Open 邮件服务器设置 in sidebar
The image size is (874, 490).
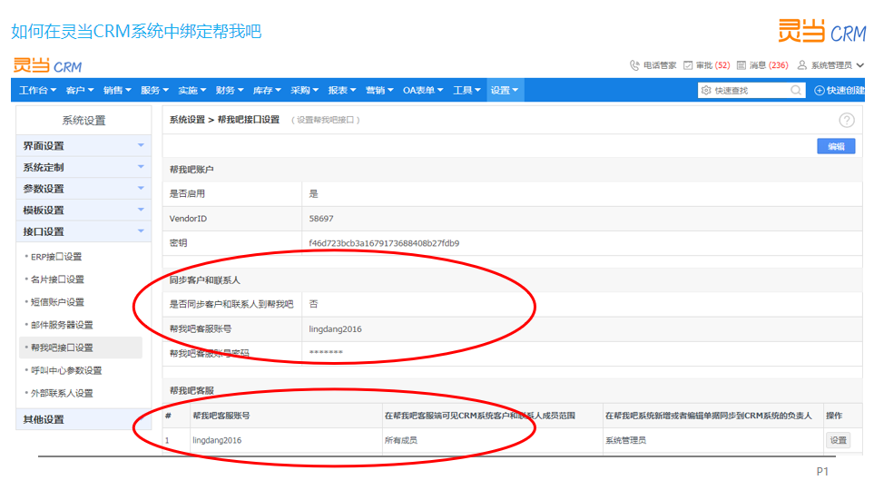(x=62, y=325)
